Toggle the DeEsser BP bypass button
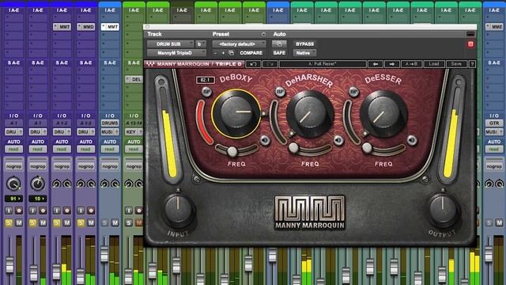506x285 pixels. pos(353,92)
